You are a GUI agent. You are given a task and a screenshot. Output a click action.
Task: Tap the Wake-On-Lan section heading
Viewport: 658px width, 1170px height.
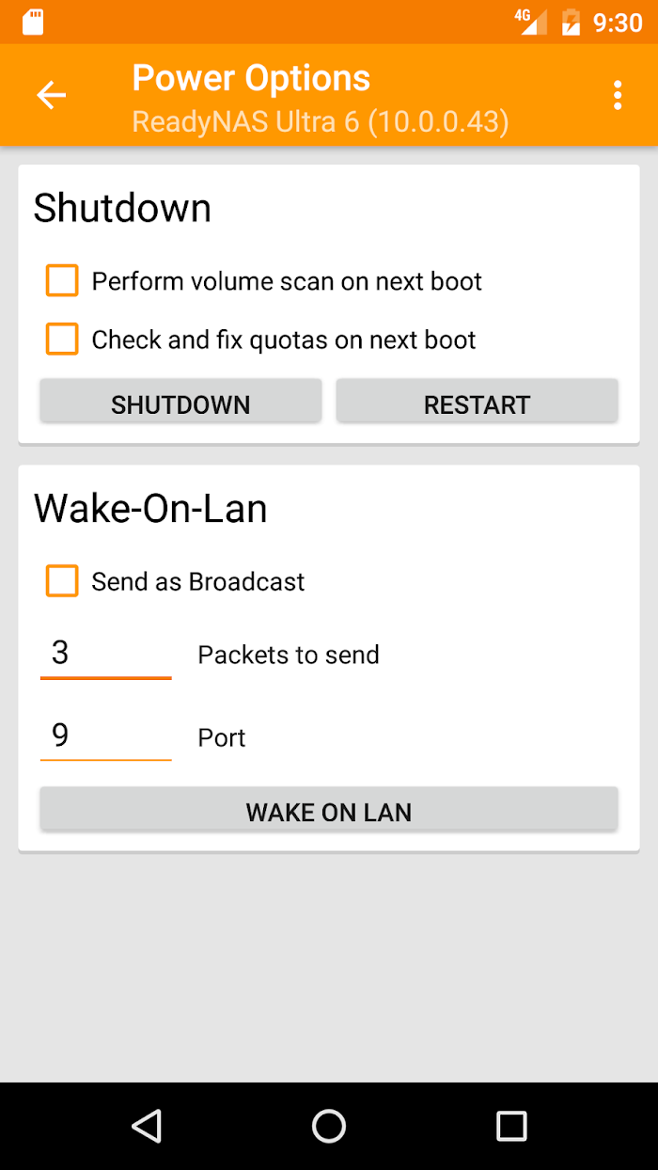click(150, 509)
